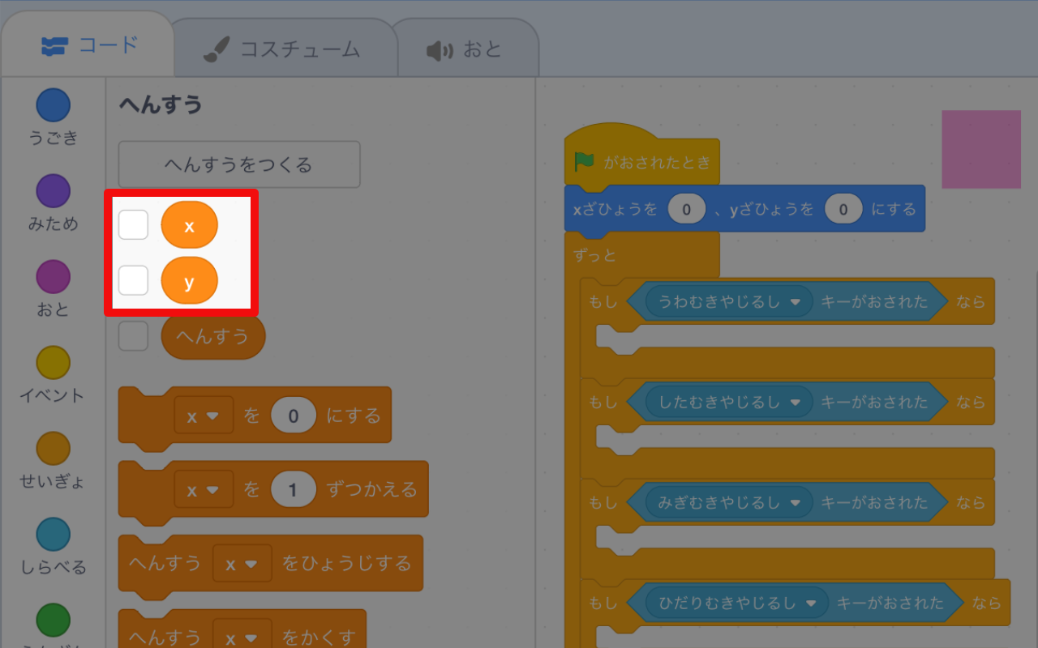This screenshot has width=1038, height=648.
Task: Click the x value 0 in xざひょう block
Action: (687, 210)
